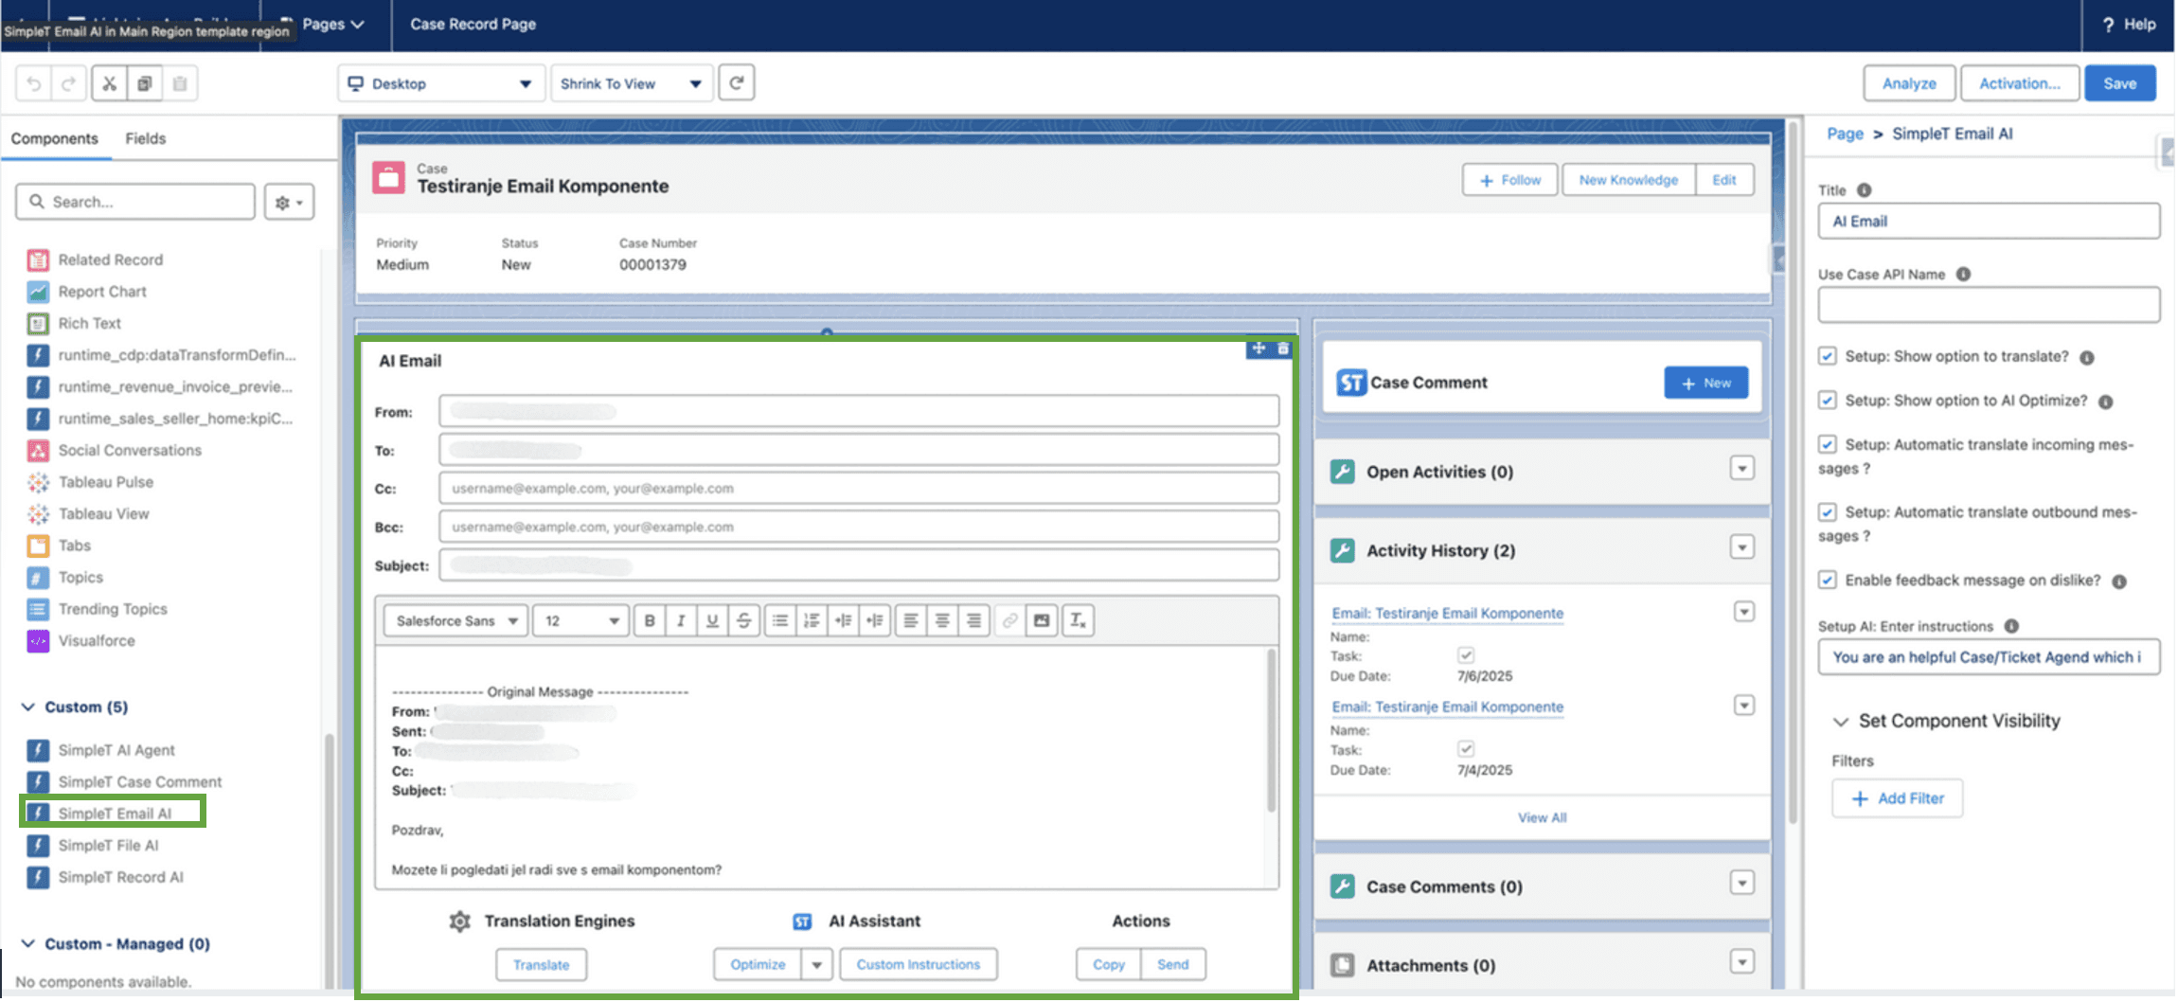Insert a link using the editor toolbar
The width and height of the screenshot is (2178, 1002).
(1008, 620)
